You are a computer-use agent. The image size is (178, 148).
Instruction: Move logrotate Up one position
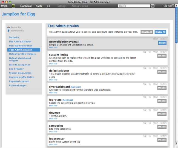pos(150,97)
